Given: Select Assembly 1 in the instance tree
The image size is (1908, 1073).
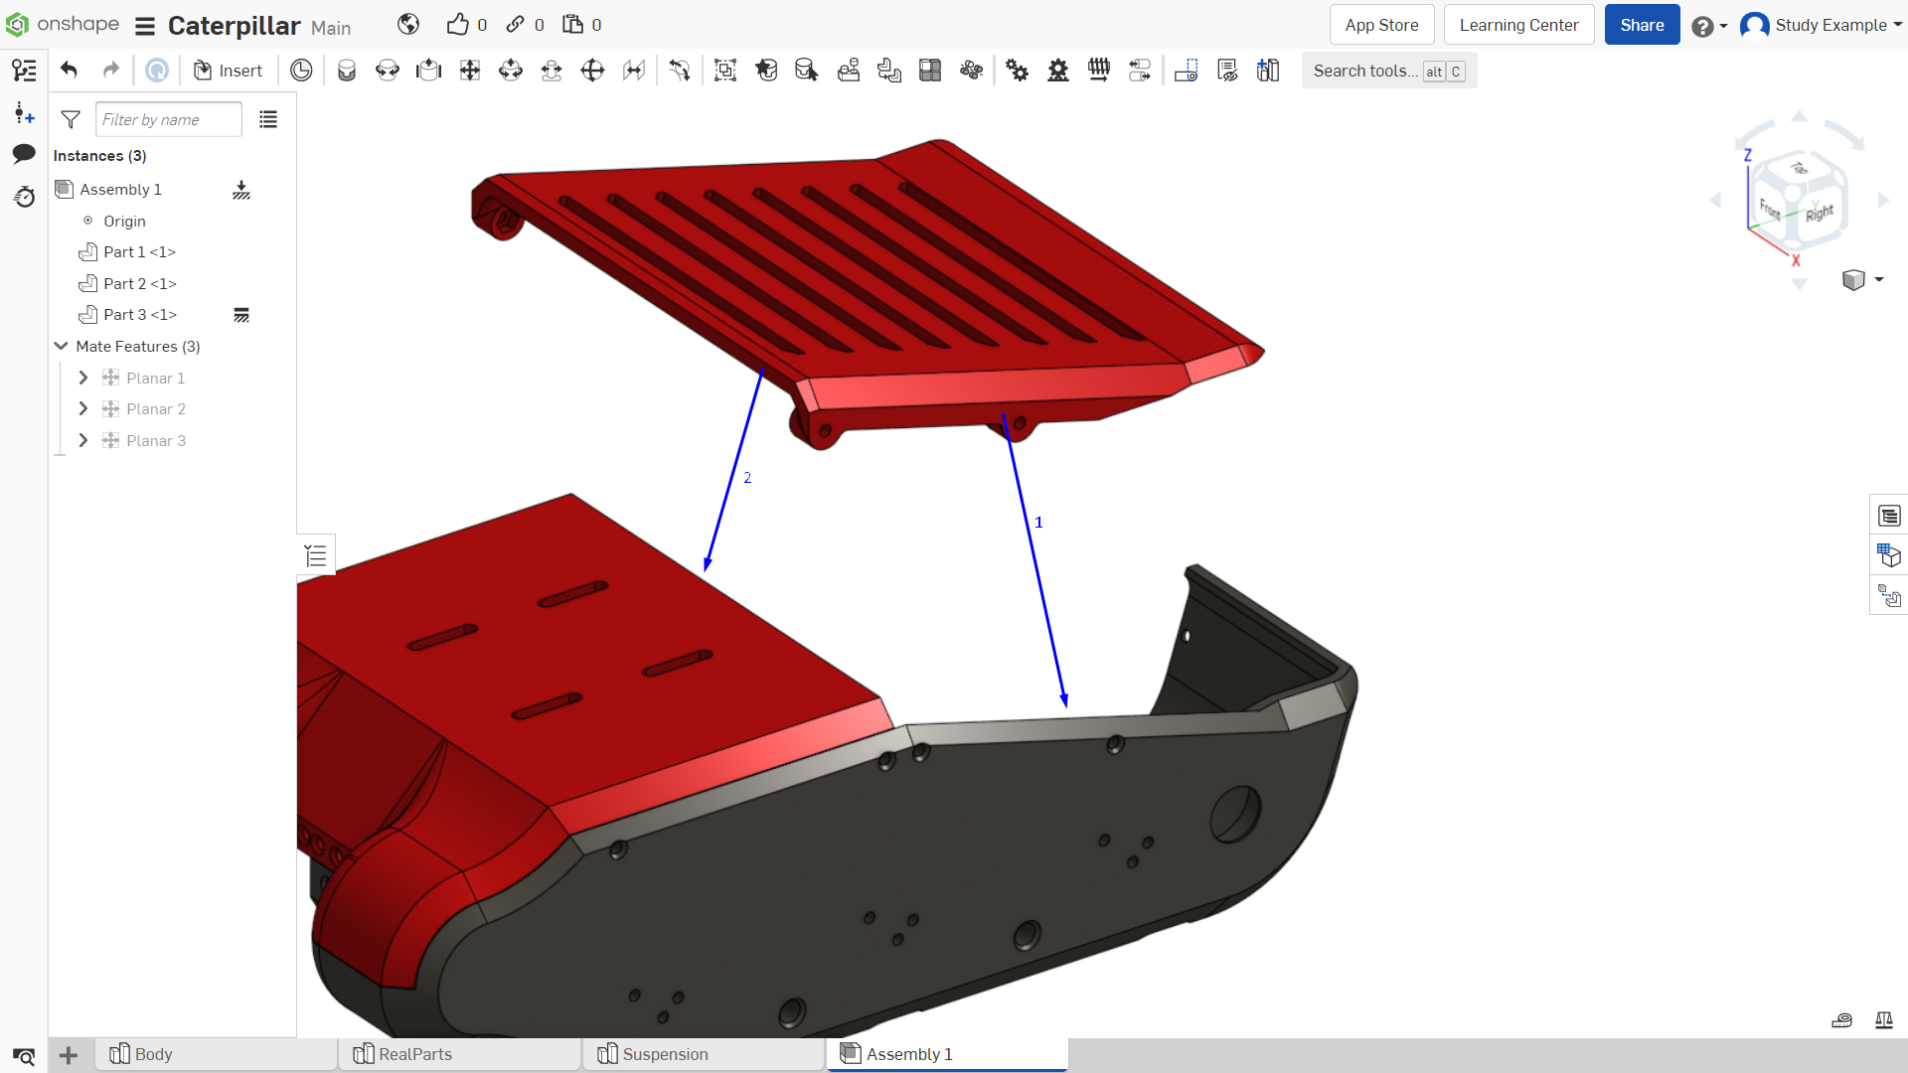Looking at the screenshot, I should tap(120, 189).
